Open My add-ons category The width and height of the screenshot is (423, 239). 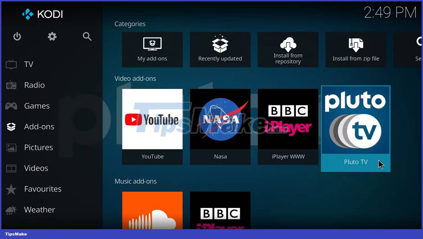point(152,50)
